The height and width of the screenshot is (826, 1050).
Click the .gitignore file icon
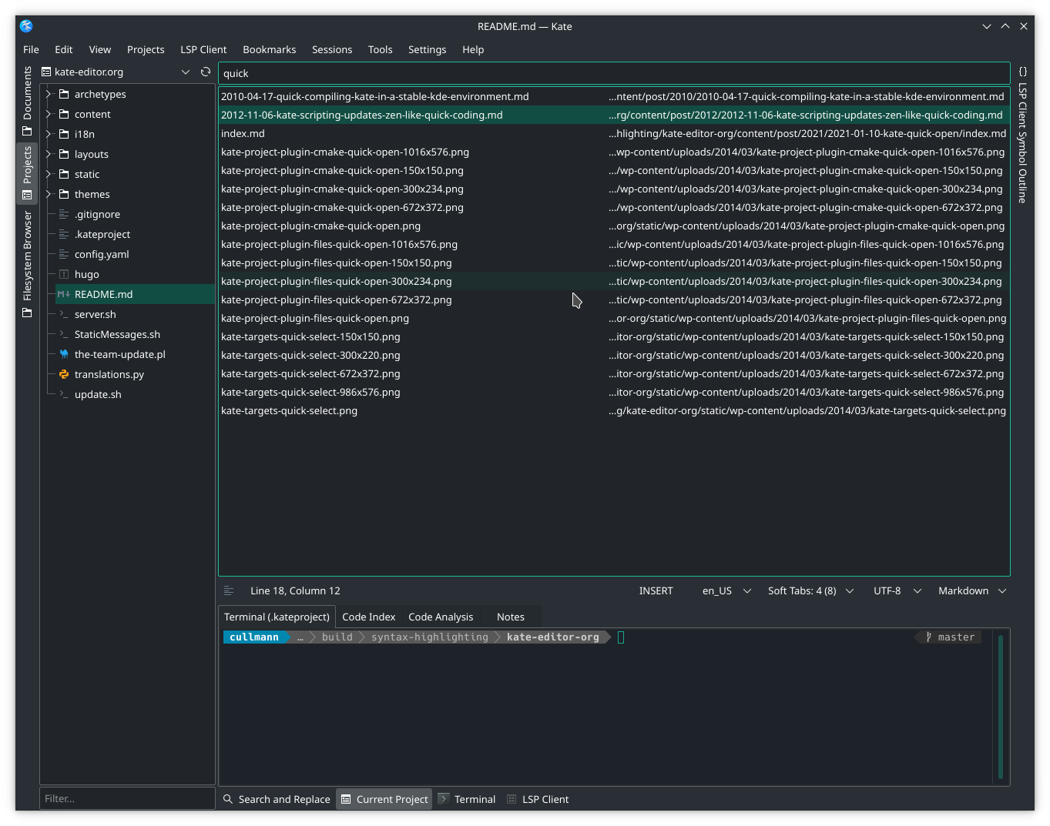click(x=64, y=214)
